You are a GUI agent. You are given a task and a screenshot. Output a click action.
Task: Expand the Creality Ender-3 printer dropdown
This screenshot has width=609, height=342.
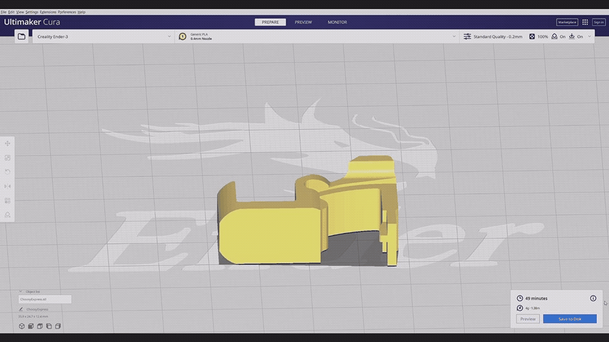103,37
